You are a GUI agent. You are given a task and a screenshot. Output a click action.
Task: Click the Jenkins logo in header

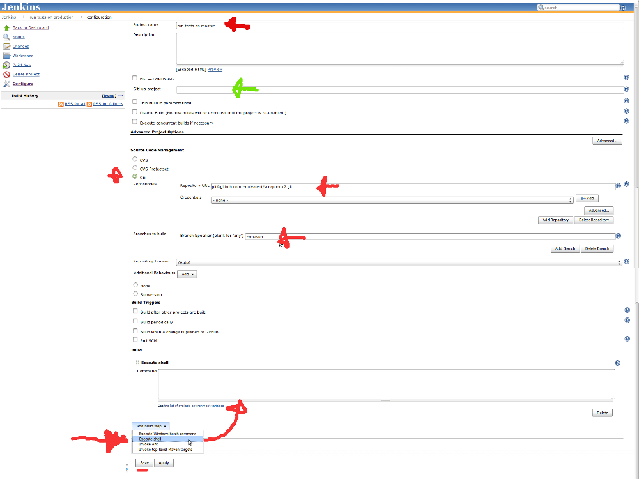[x=21, y=7]
